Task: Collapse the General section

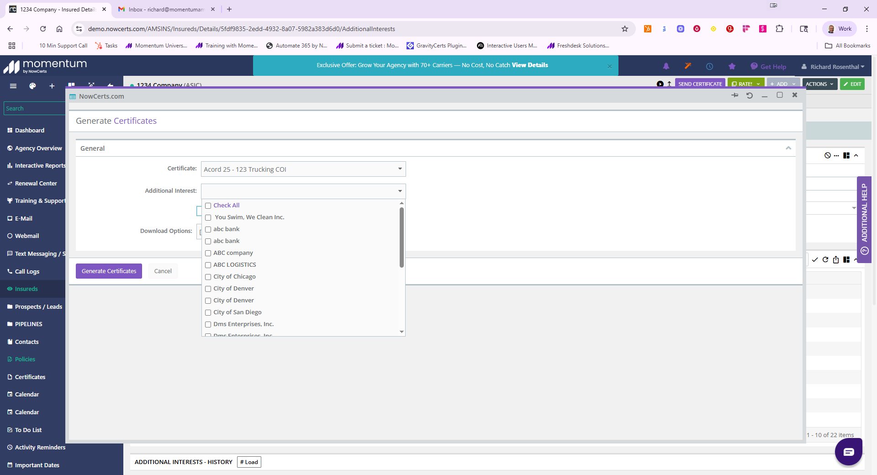Action: click(x=788, y=148)
